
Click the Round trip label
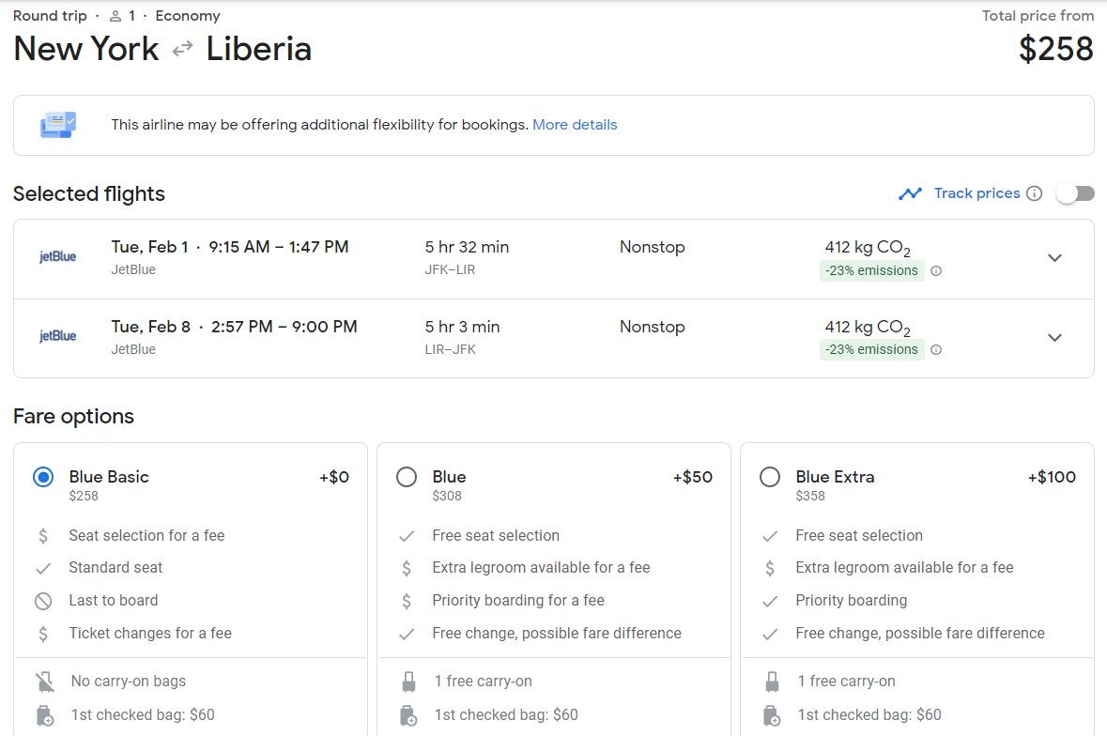(50, 16)
